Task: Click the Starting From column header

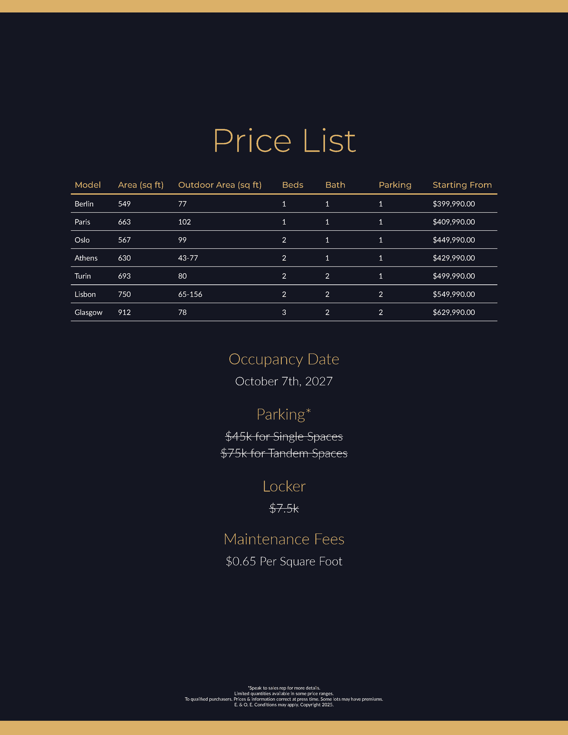Action: [x=462, y=185]
